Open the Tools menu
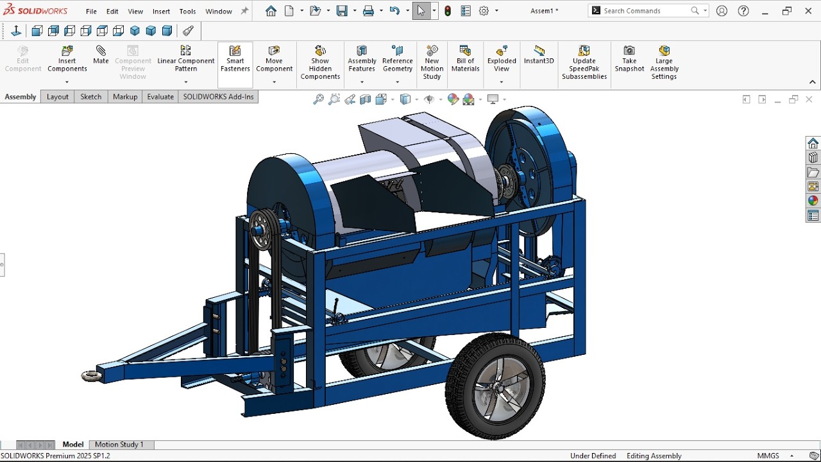The image size is (821, 462). point(188,11)
